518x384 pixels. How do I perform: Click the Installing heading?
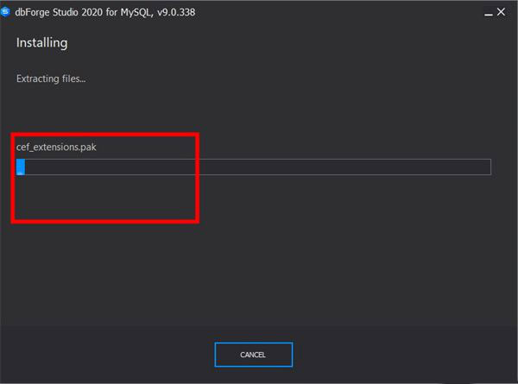coord(42,42)
